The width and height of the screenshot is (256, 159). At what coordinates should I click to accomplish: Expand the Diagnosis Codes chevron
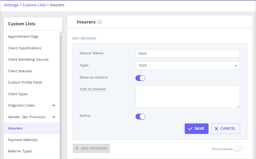click(x=54, y=105)
